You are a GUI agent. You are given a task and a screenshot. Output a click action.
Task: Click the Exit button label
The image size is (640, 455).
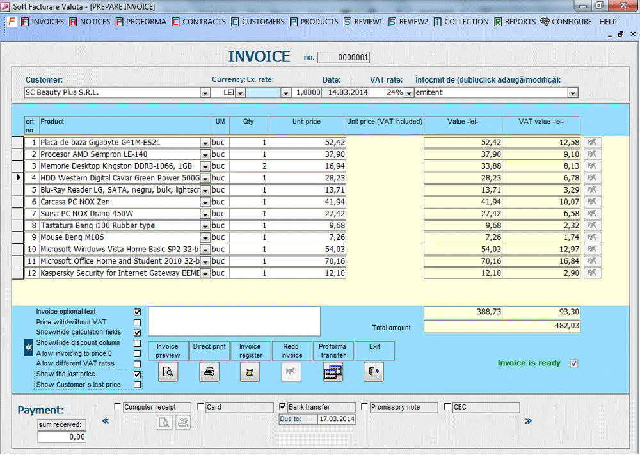pyautogui.click(x=374, y=351)
